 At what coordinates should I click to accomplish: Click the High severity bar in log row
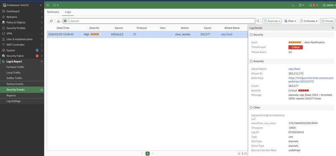coord(96,34)
